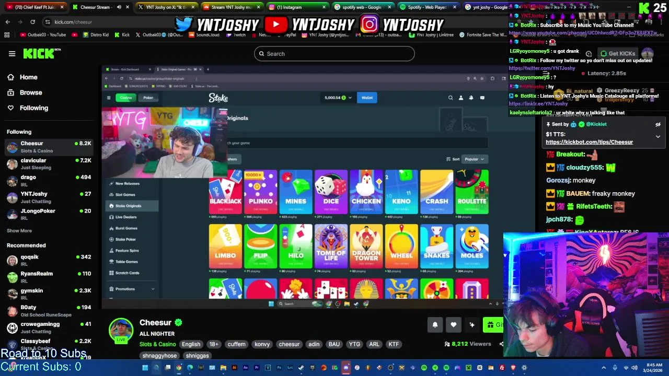Open Lightroom Classic from taskbar
669x376 pixels.
click(290, 368)
